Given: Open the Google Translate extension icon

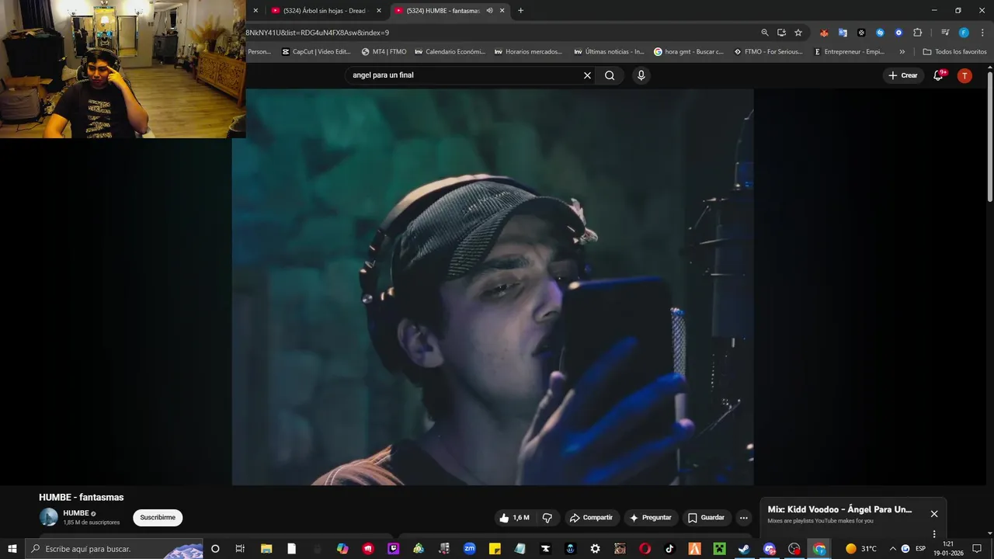Looking at the screenshot, I should (x=843, y=33).
